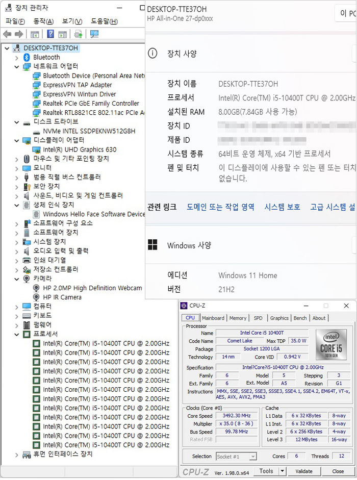The image size is (357, 480).
Task: Click the Windows logo beside Windows 사양
Action: click(152, 245)
